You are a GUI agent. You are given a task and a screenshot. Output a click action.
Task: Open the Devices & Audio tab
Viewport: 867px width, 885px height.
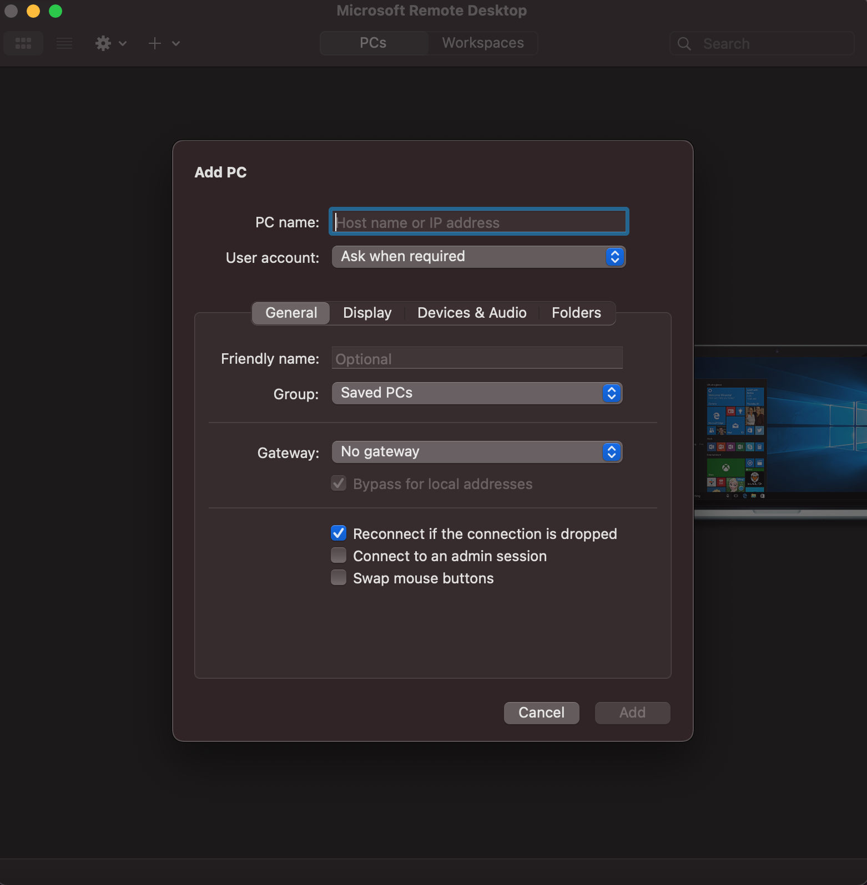click(x=472, y=313)
